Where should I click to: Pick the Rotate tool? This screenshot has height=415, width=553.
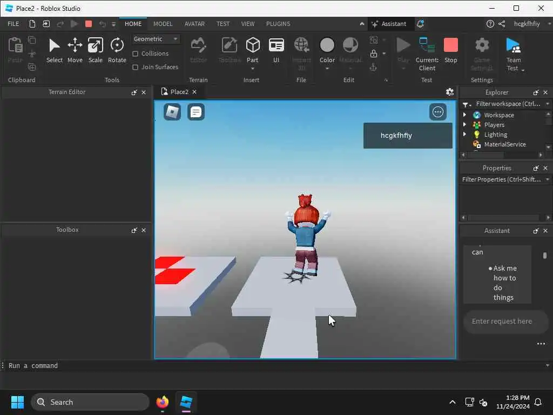117,50
